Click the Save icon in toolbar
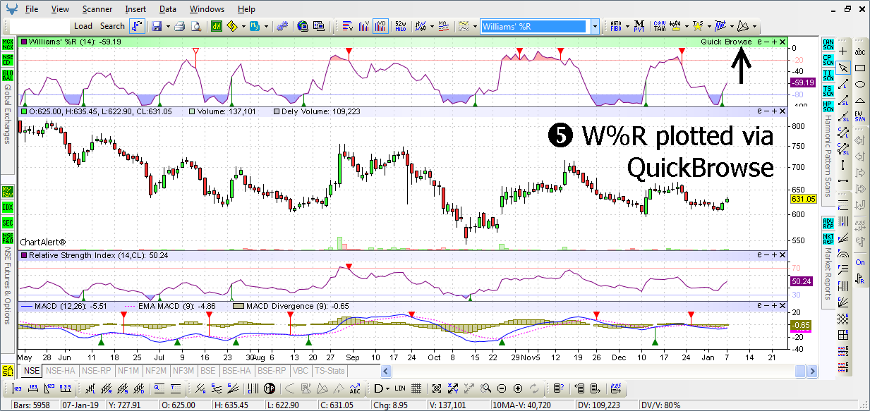 point(156,26)
